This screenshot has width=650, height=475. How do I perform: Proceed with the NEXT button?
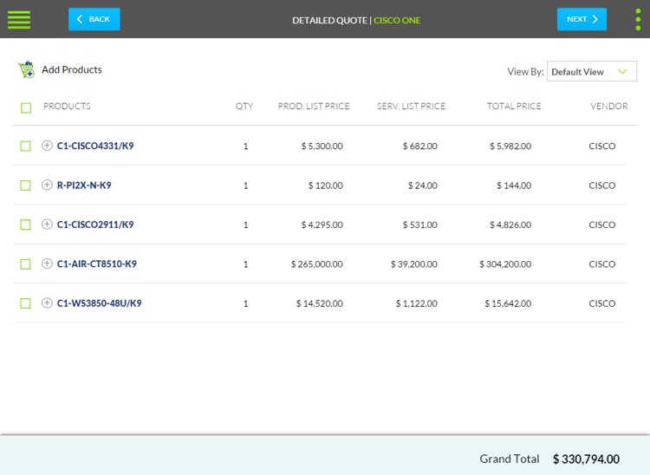[582, 19]
